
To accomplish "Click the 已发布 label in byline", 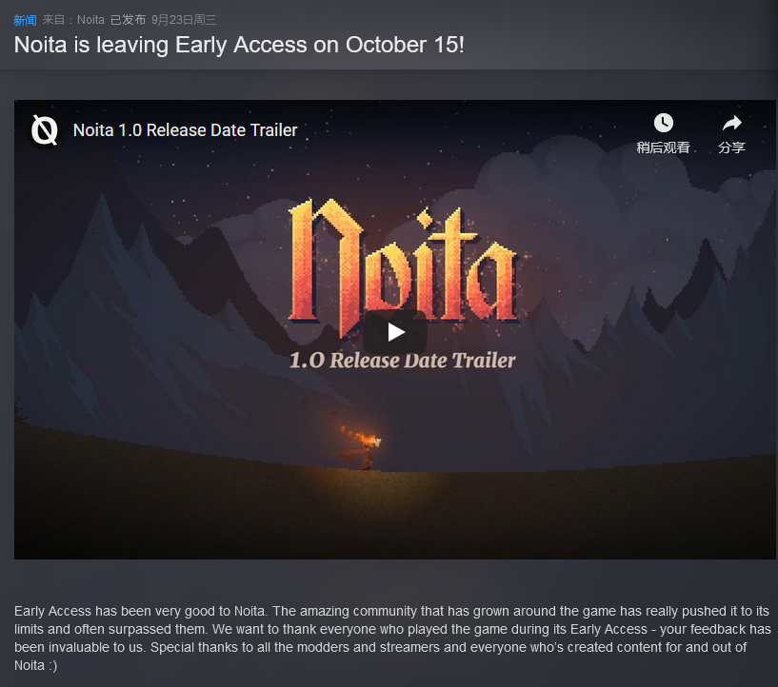I will tap(128, 20).
